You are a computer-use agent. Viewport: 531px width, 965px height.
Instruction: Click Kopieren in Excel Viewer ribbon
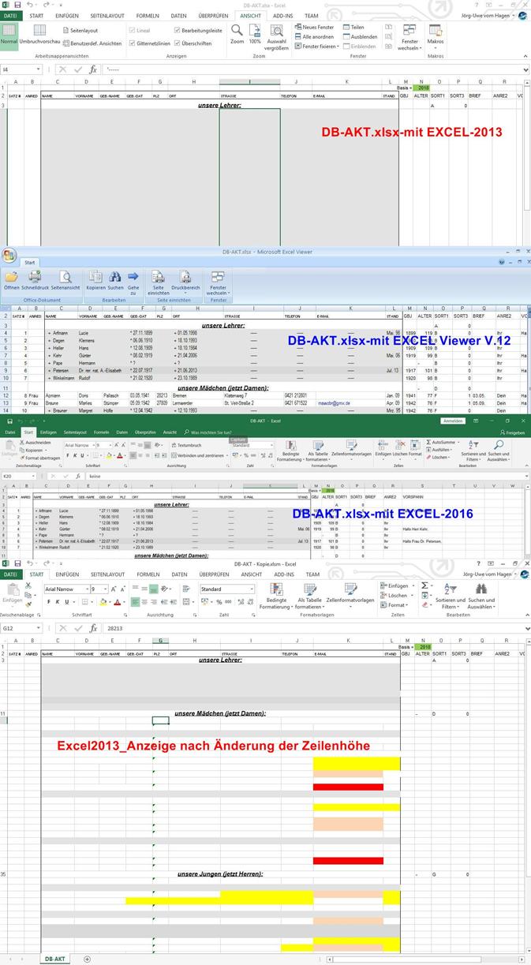click(95, 281)
